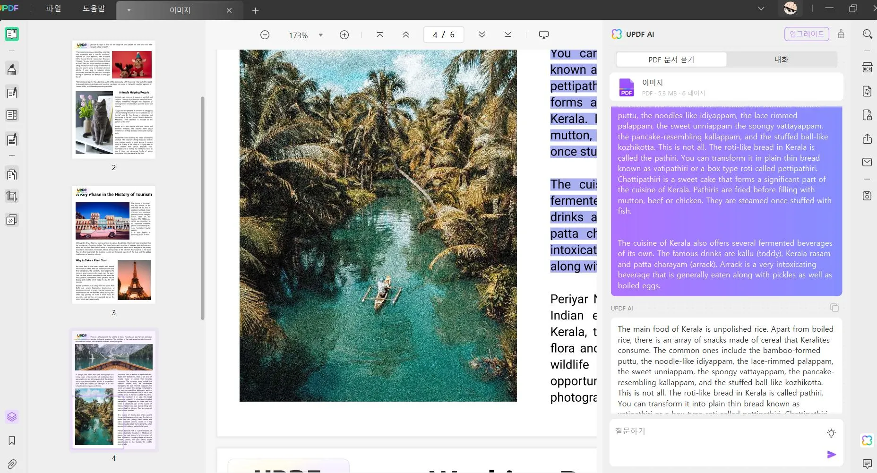Send the question with the arrow button
The width and height of the screenshot is (877, 473).
point(832,455)
